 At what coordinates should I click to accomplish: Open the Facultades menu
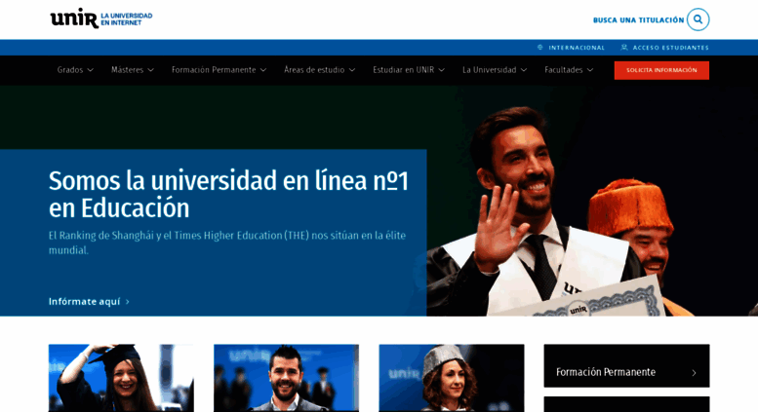pyautogui.click(x=564, y=70)
